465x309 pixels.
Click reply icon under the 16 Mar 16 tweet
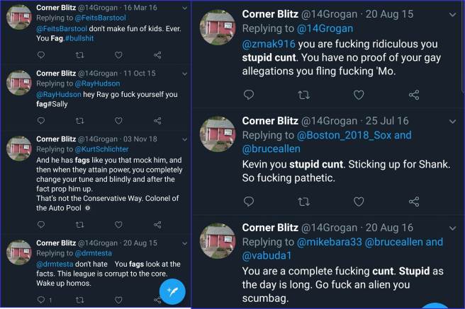[x=40, y=54]
